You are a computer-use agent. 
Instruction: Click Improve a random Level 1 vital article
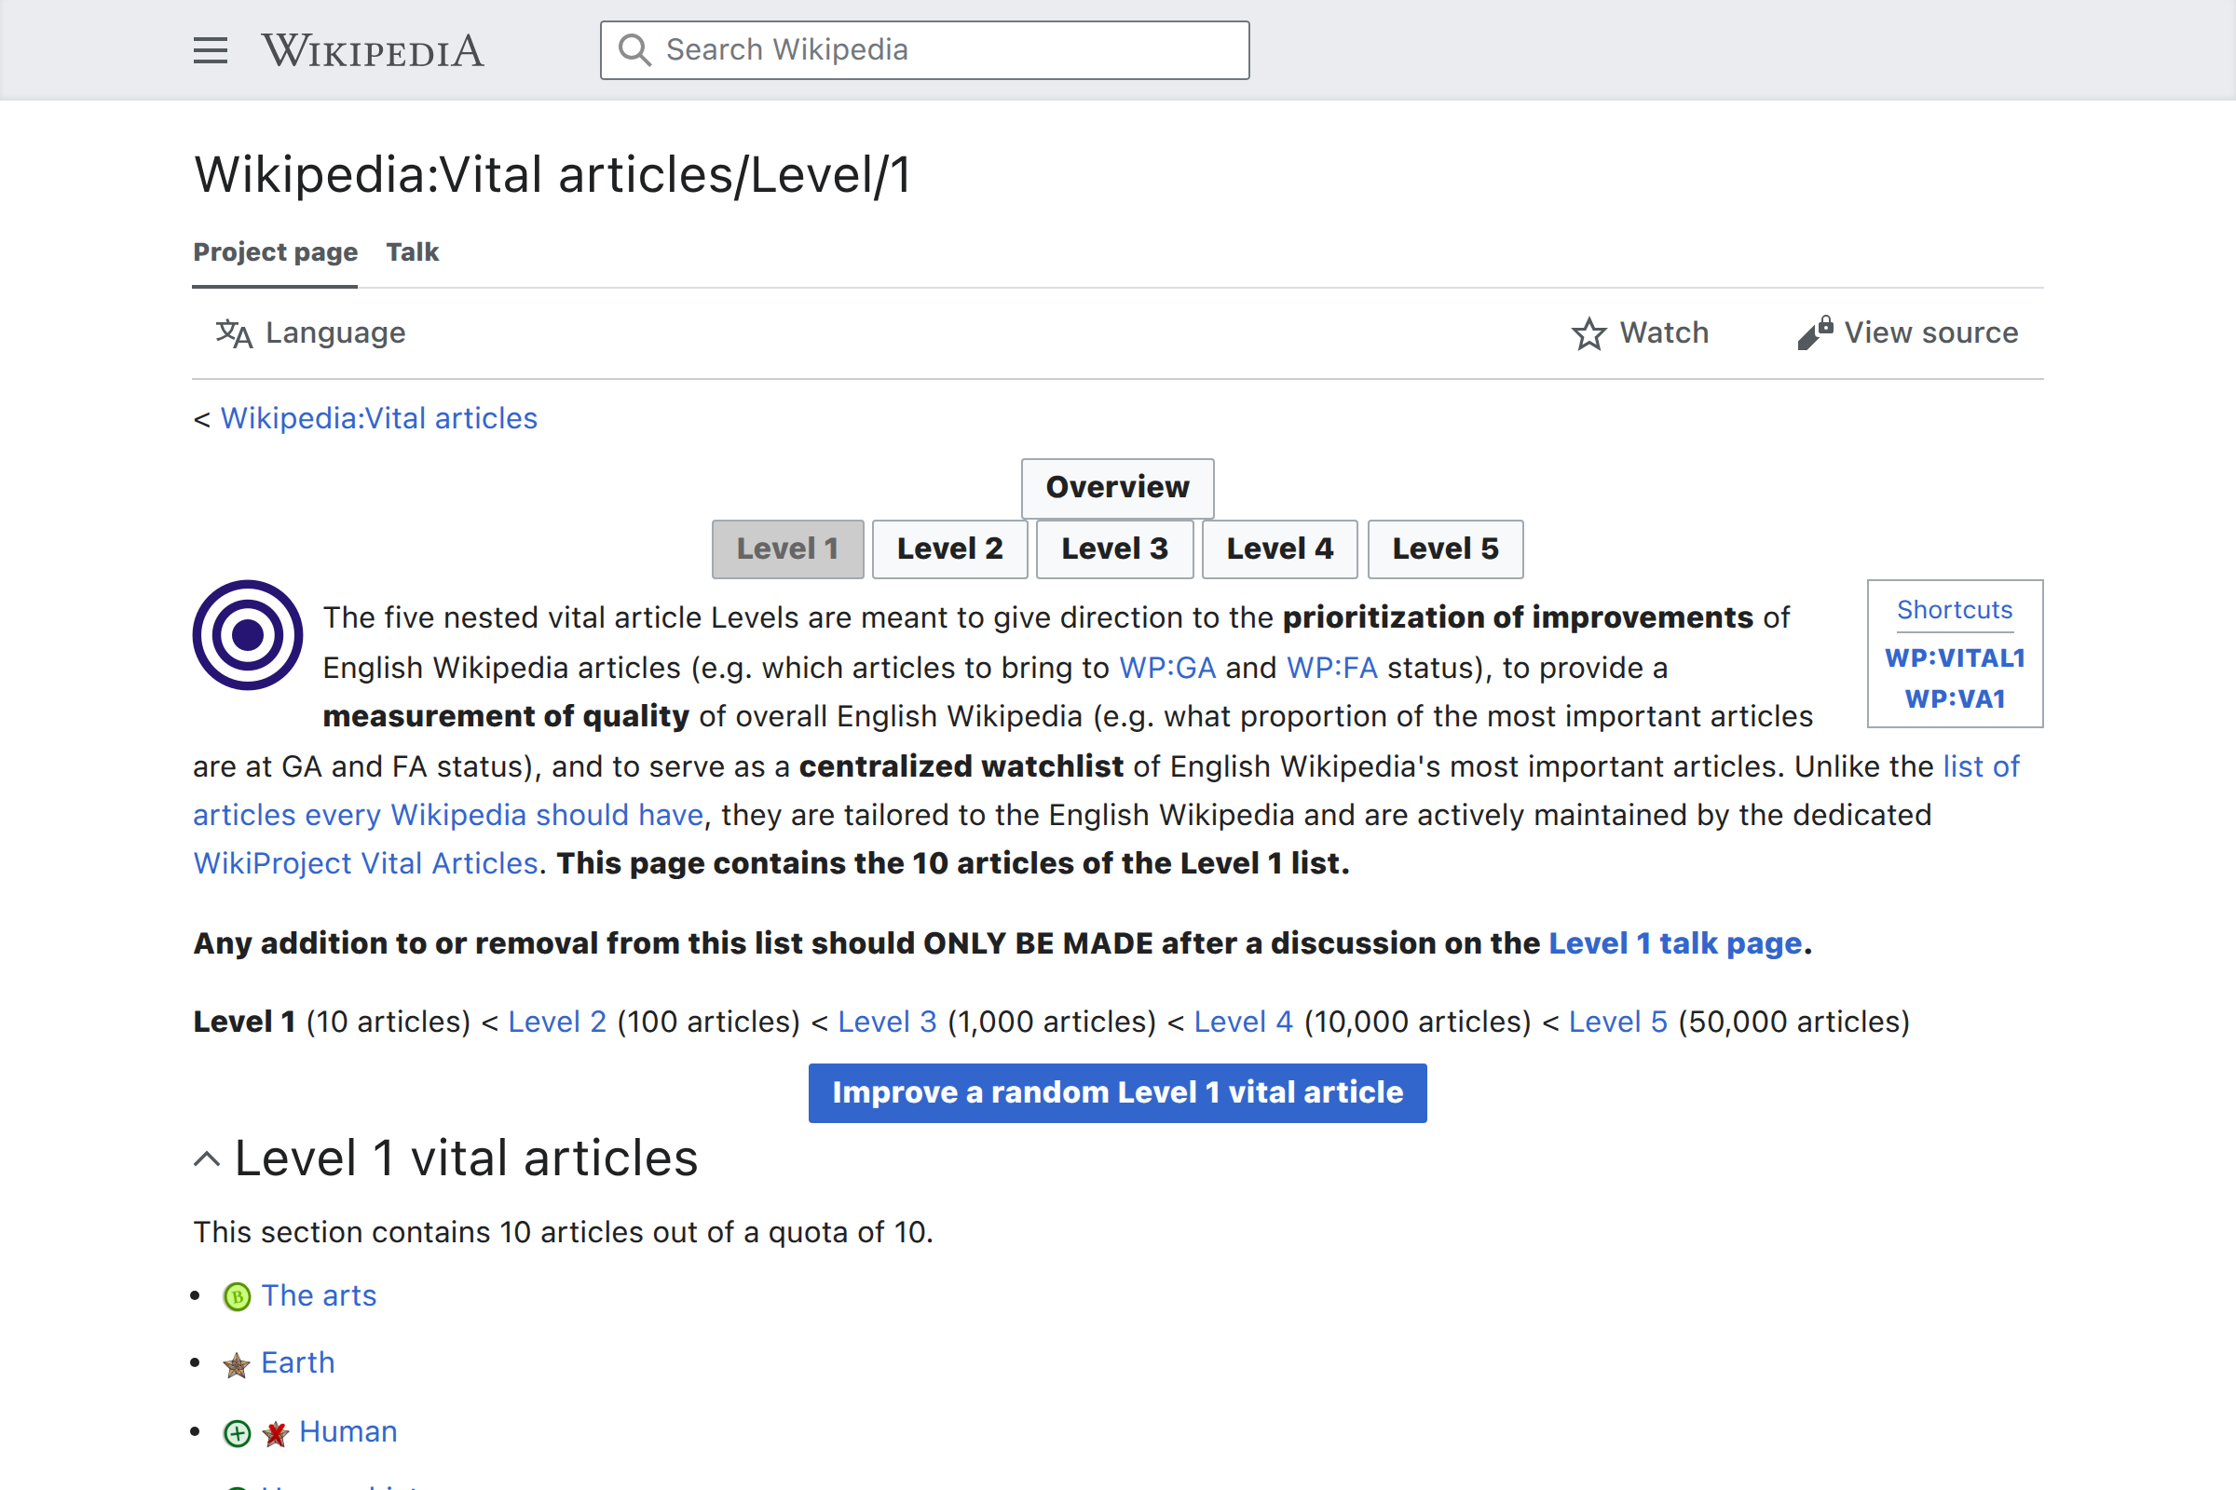click(x=1117, y=1092)
